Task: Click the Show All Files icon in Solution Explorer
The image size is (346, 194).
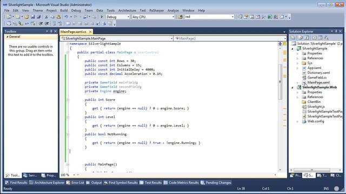Action: click(x=301, y=38)
